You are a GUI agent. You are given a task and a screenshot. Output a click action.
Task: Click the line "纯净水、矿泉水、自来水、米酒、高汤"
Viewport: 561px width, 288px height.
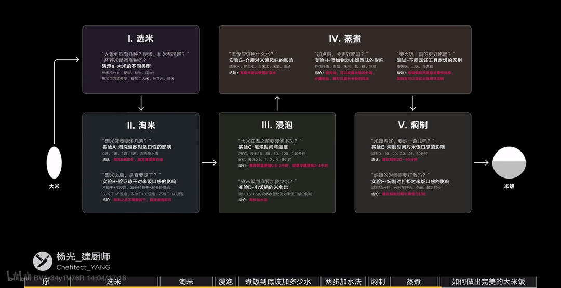tap(260, 66)
